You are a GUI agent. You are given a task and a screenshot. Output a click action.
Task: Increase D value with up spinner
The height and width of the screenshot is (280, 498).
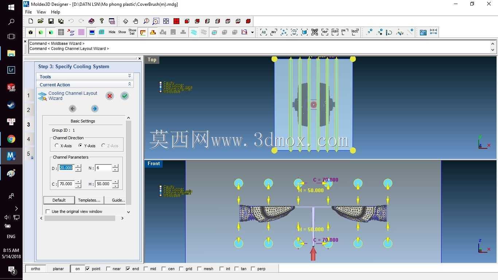tap(78, 166)
